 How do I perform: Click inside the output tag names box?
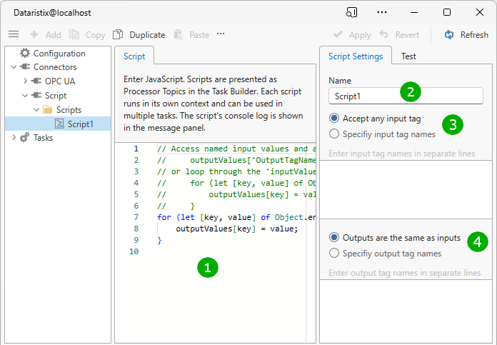tap(406, 311)
